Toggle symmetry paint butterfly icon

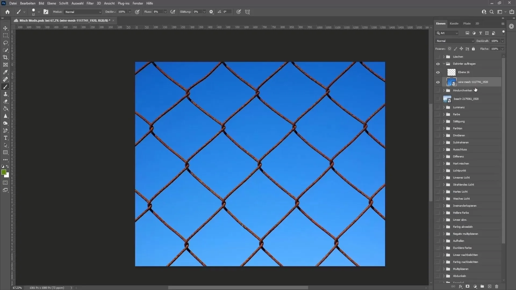tap(248, 12)
